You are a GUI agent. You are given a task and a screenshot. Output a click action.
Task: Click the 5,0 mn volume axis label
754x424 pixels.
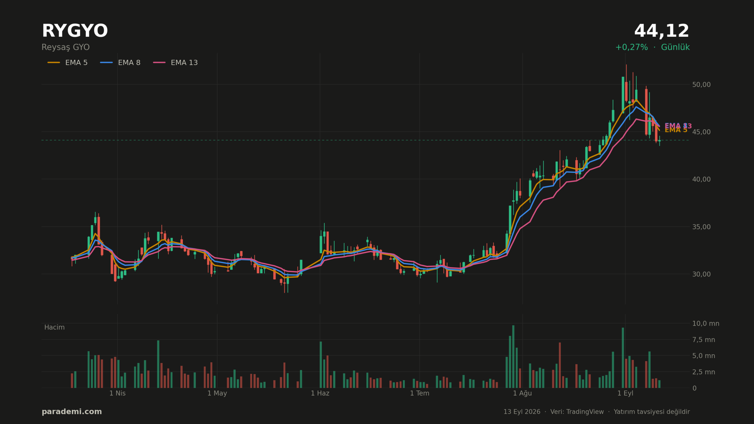tap(704, 356)
